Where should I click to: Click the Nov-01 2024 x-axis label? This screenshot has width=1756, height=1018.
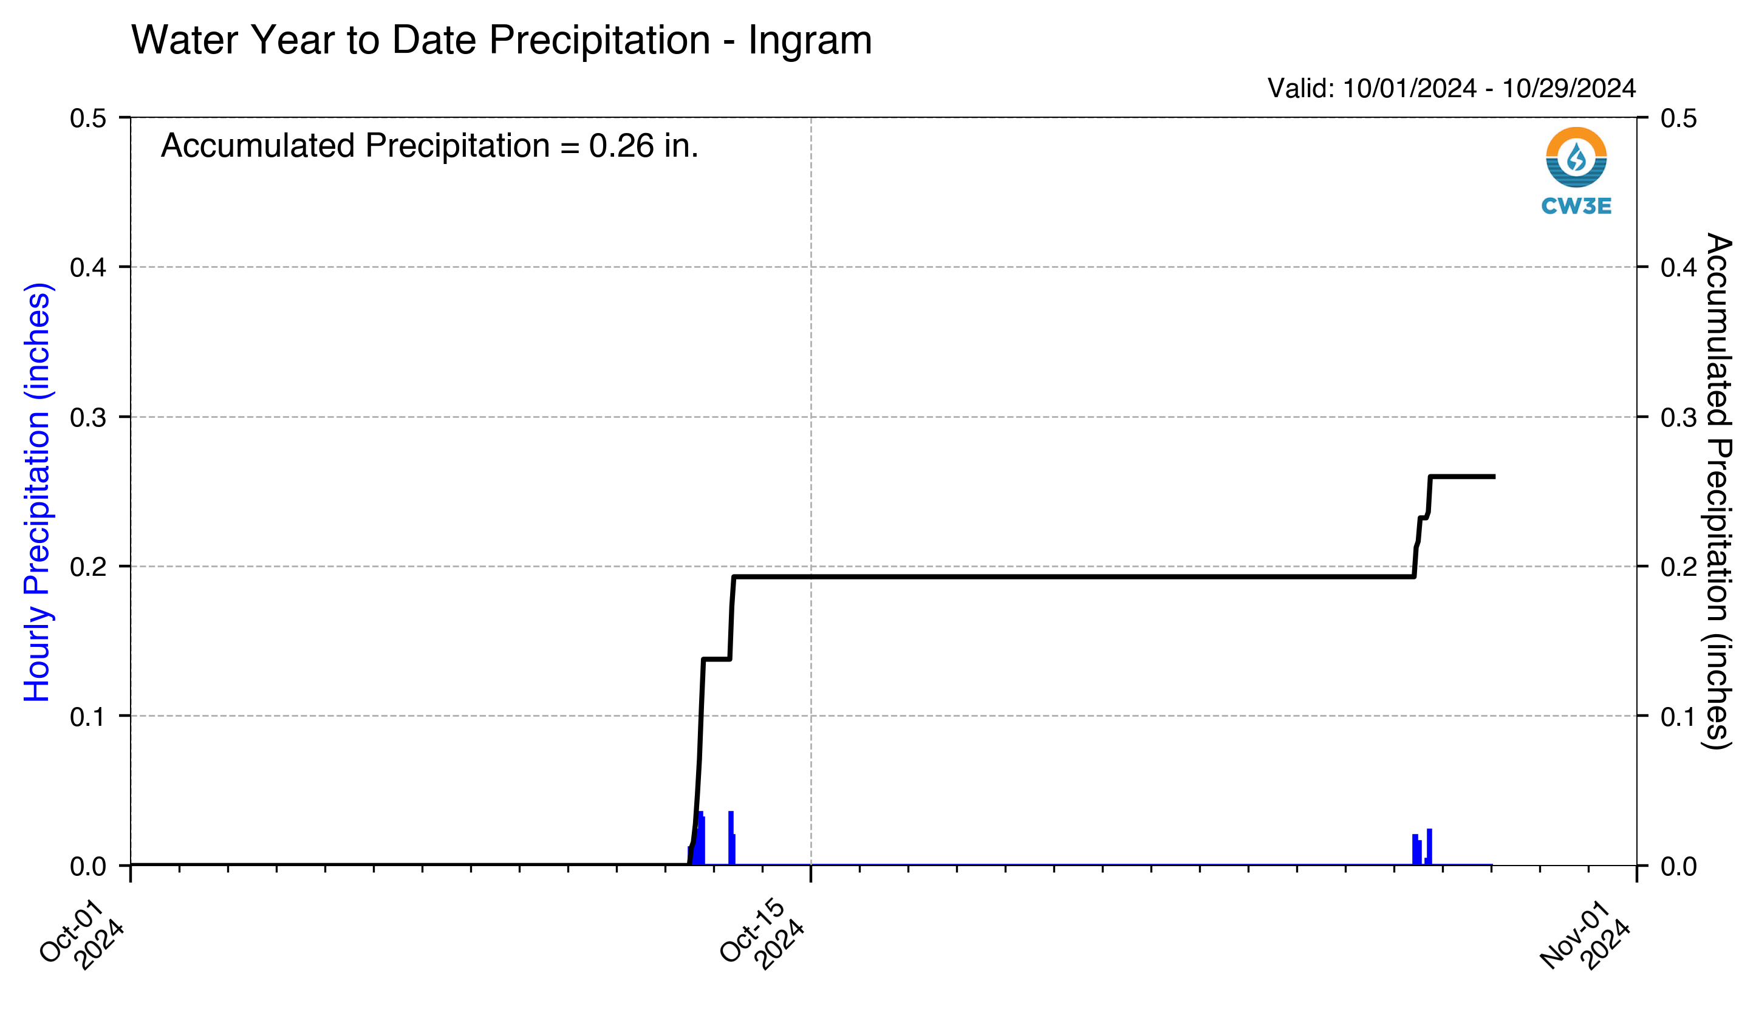click(1586, 934)
